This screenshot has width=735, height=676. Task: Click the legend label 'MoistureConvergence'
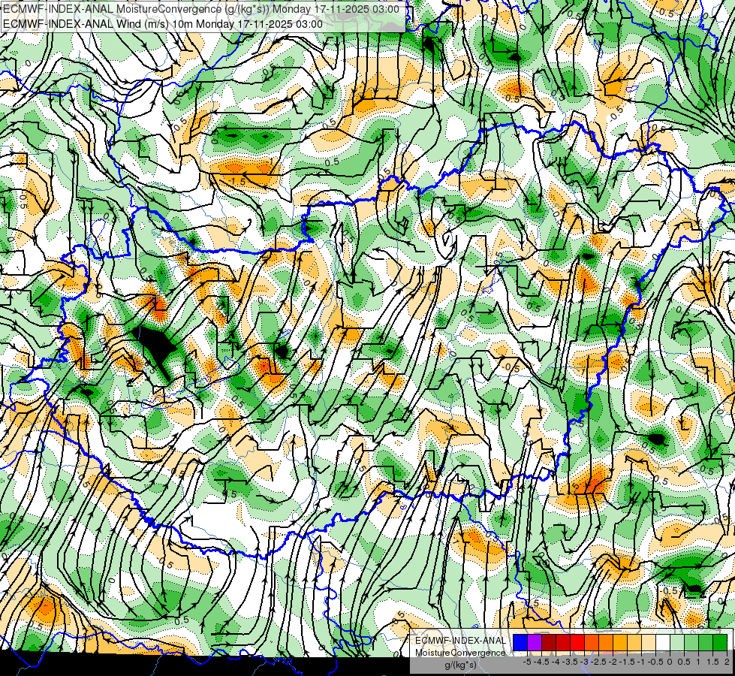click(460, 653)
